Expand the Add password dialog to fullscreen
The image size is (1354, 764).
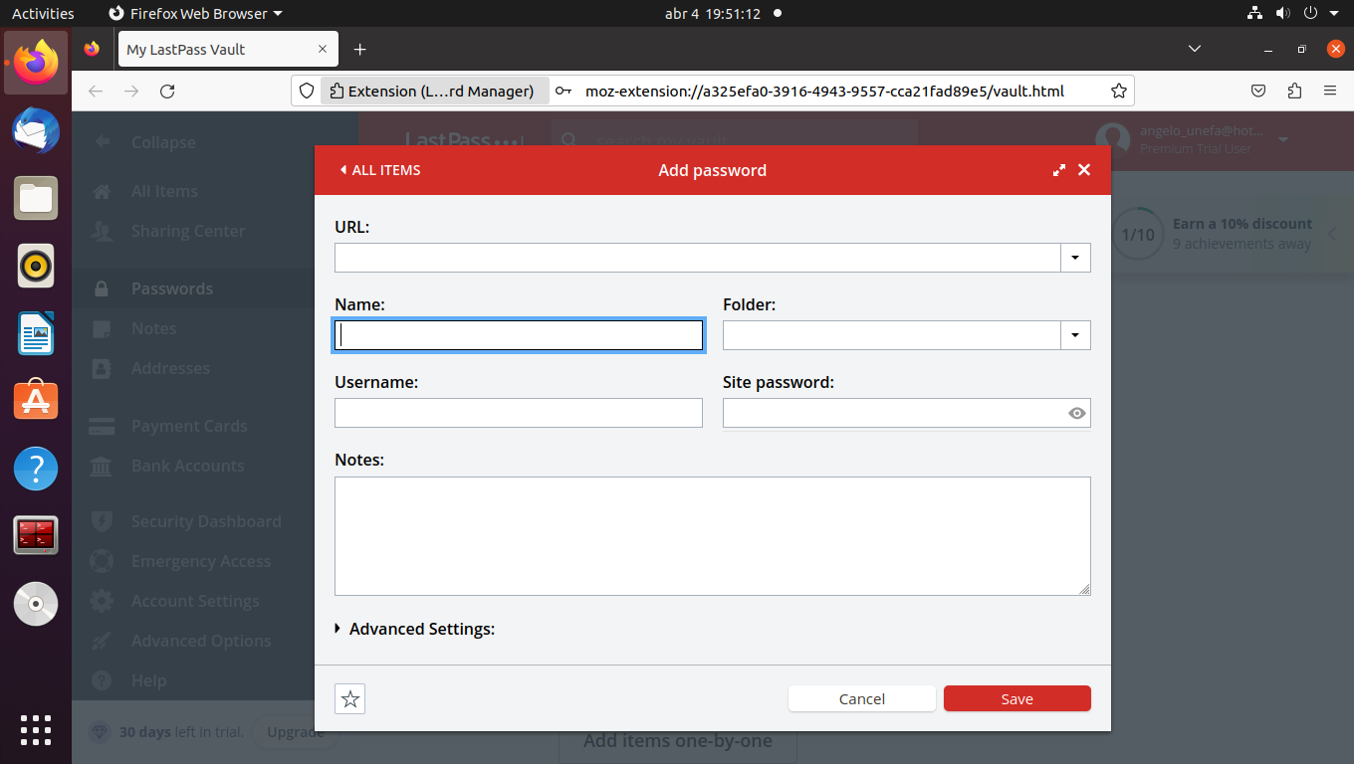tap(1059, 170)
